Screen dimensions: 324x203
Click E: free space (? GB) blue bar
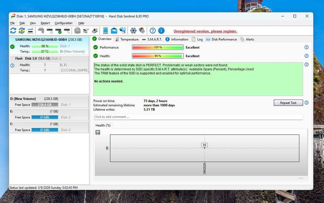45,117
